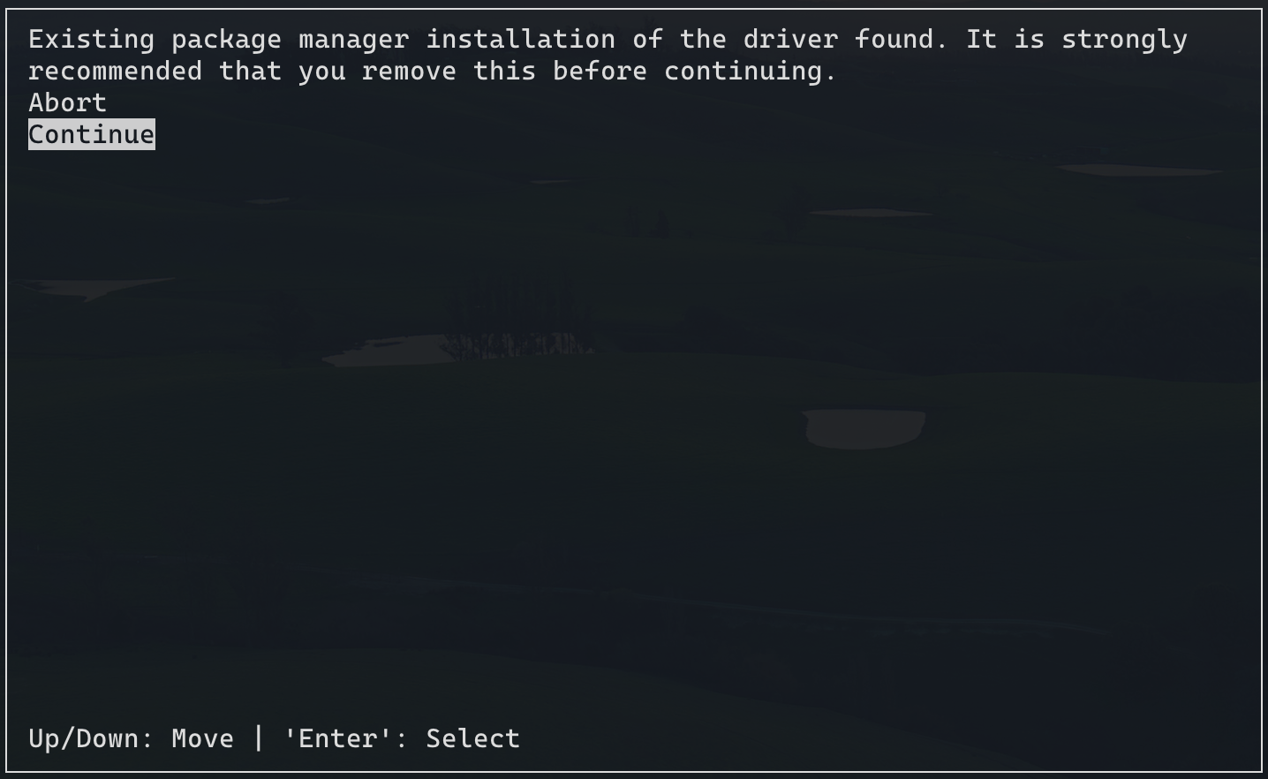
Task: Choose the highlighted Continue option
Action: click(x=92, y=134)
